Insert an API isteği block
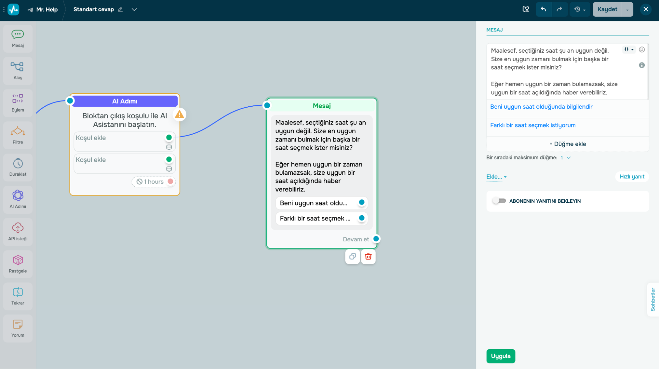The width and height of the screenshot is (659, 369). click(18, 232)
